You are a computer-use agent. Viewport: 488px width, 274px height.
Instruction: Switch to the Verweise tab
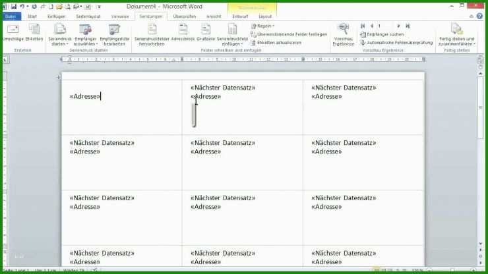pyautogui.click(x=120, y=16)
